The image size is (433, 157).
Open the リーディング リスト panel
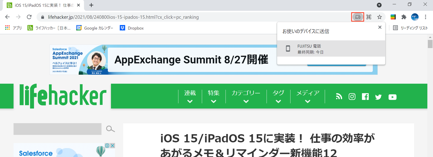click(410, 28)
